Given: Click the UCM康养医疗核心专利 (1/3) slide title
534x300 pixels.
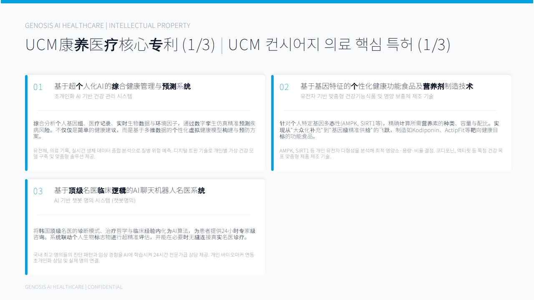Looking at the screenshot, I should pyautogui.click(x=120, y=45).
